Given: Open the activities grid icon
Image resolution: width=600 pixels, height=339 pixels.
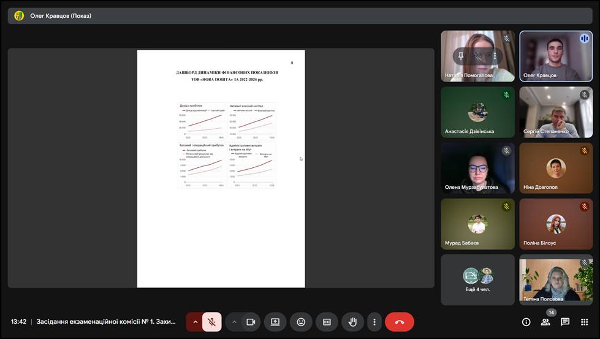Looking at the screenshot, I should (584, 322).
